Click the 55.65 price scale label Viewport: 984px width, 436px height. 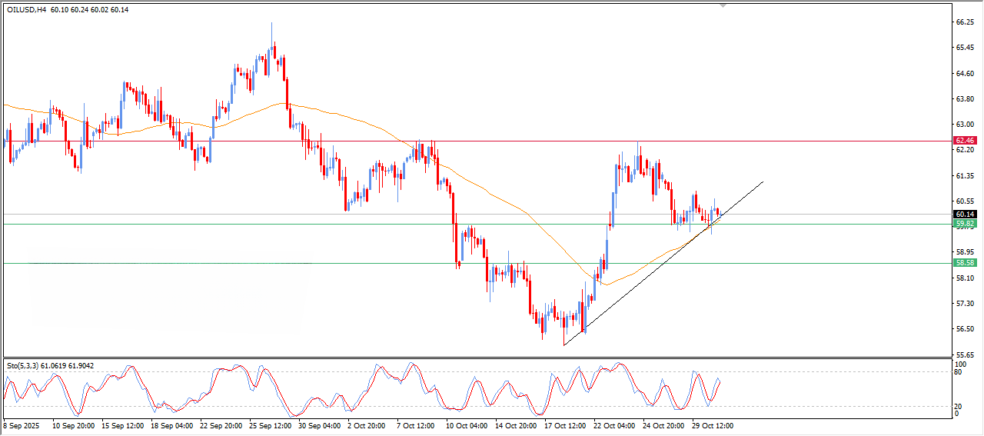965,354
